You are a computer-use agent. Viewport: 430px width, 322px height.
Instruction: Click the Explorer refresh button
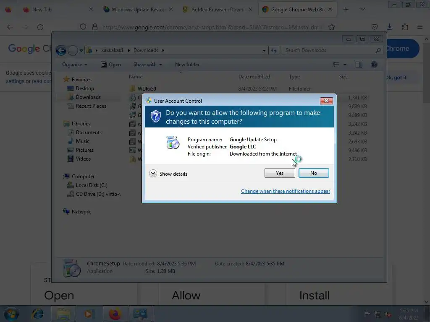[274, 50]
